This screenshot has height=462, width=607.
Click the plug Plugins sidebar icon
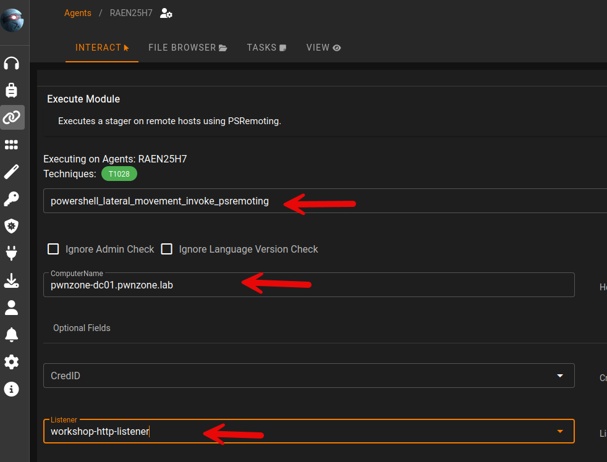pyautogui.click(x=12, y=253)
